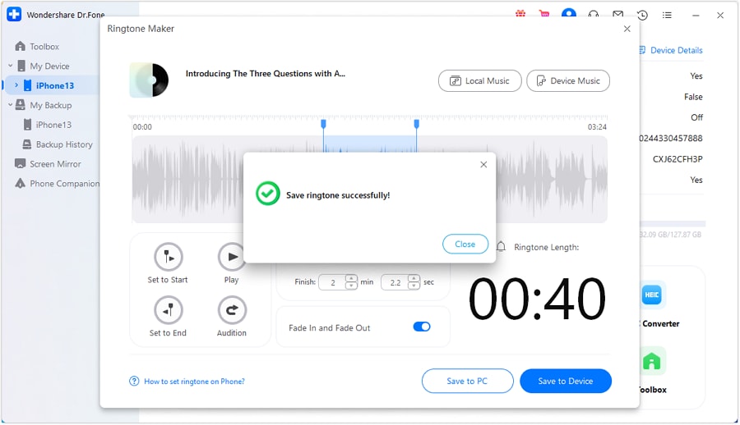Screen dimensions: 740x425
Task: Dismiss success dialog with X icon
Action: [x=483, y=164]
